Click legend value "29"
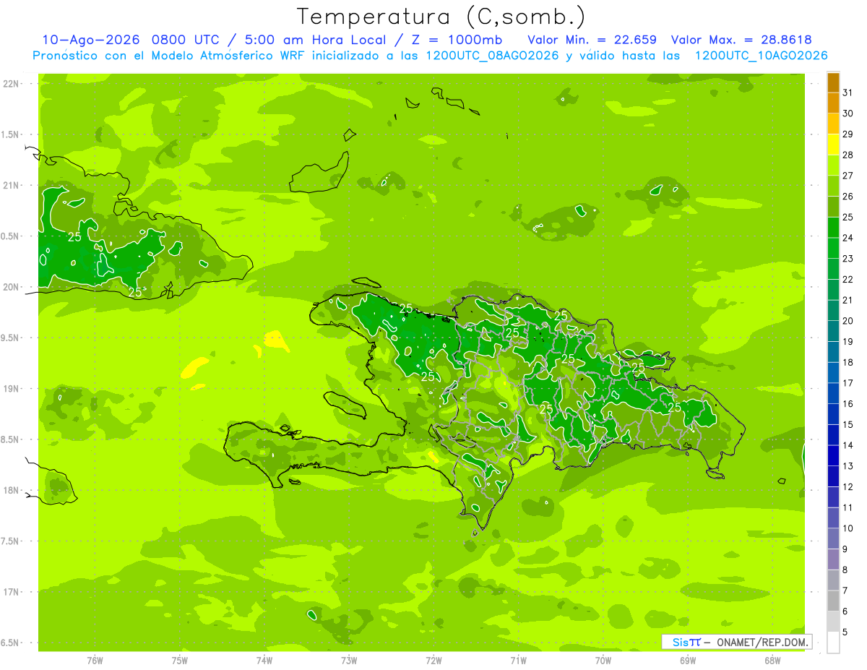This screenshot has height=670, width=867. (x=847, y=134)
